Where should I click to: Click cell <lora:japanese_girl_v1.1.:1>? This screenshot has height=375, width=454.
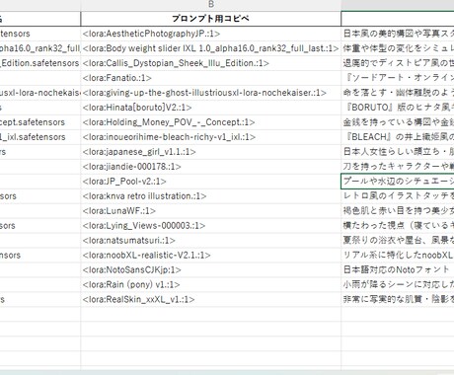(x=211, y=152)
